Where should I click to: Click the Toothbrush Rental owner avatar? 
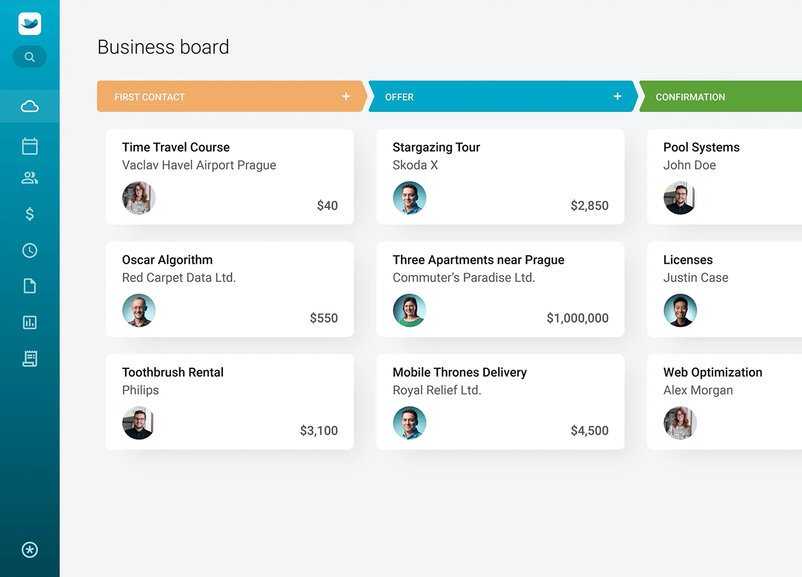click(139, 423)
